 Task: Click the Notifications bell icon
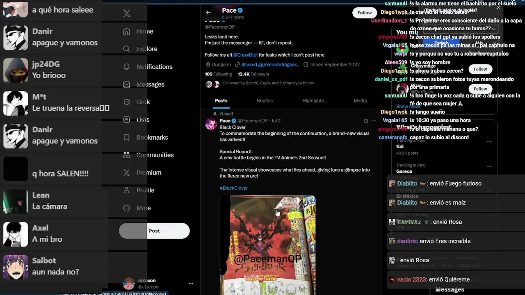(x=127, y=66)
